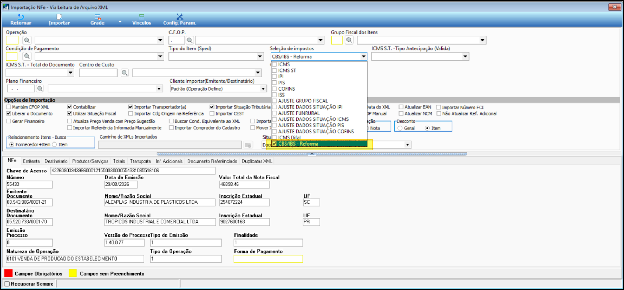Click the Natureza de Operação field

click(75, 259)
